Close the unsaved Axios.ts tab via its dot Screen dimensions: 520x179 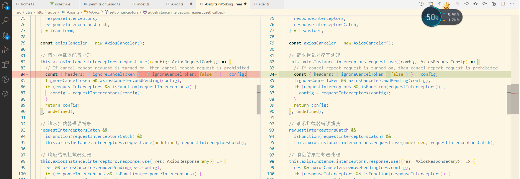click(191, 4)
